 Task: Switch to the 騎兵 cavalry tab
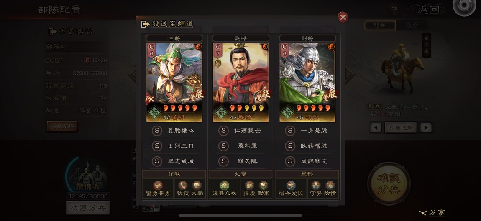[380, 26]
